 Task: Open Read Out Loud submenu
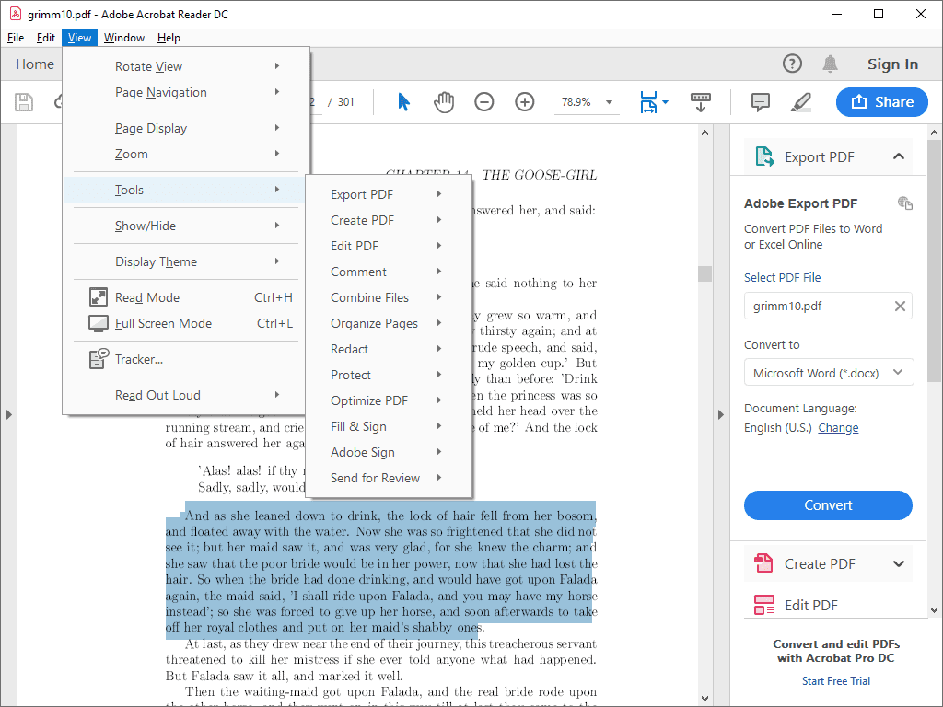(186, 395)
